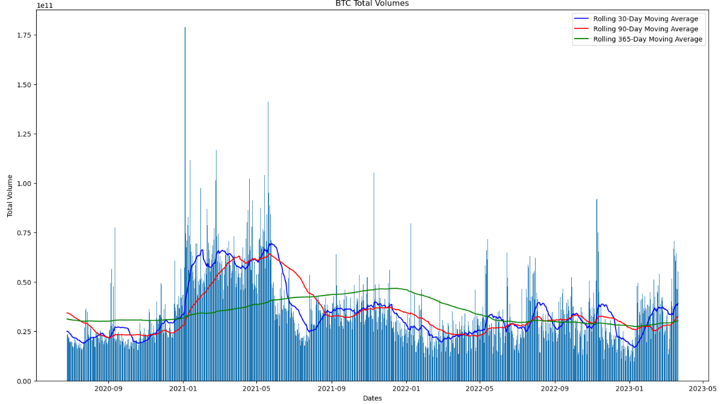Click the 'BTC Total Volumes' chart title
721x404 pixels.
[372, 3]
